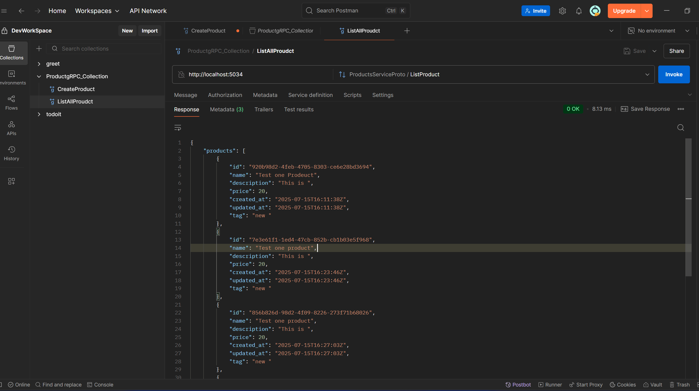
Task: Open the notifications bell
Action: (579, 11)
